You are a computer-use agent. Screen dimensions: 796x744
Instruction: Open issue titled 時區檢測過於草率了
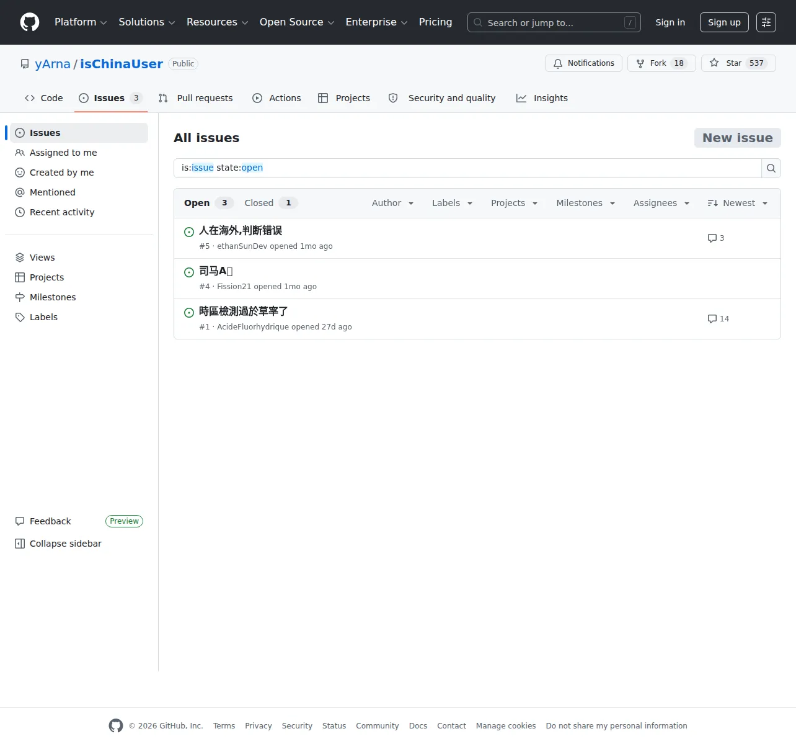pos(243,311)
